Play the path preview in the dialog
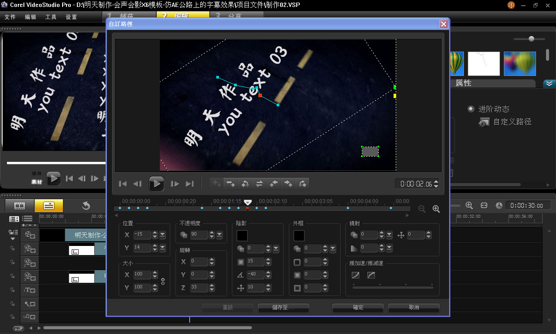This screenshot has width=556, height=334. (x=156, y=183)
